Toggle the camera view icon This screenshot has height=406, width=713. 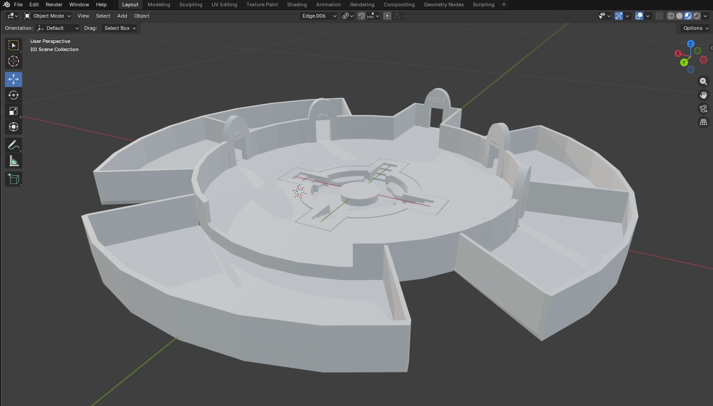point(703,109)
